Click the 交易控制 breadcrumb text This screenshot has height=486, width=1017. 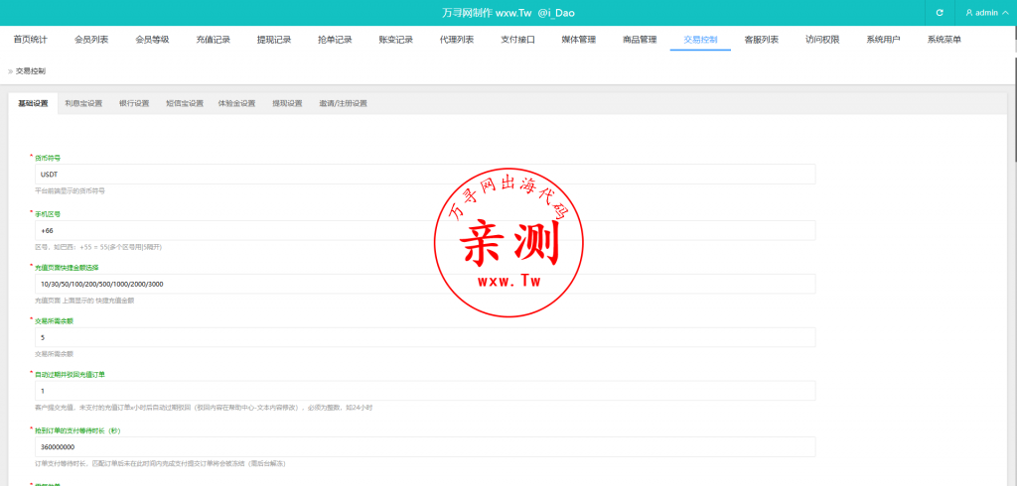coord(31,71)
